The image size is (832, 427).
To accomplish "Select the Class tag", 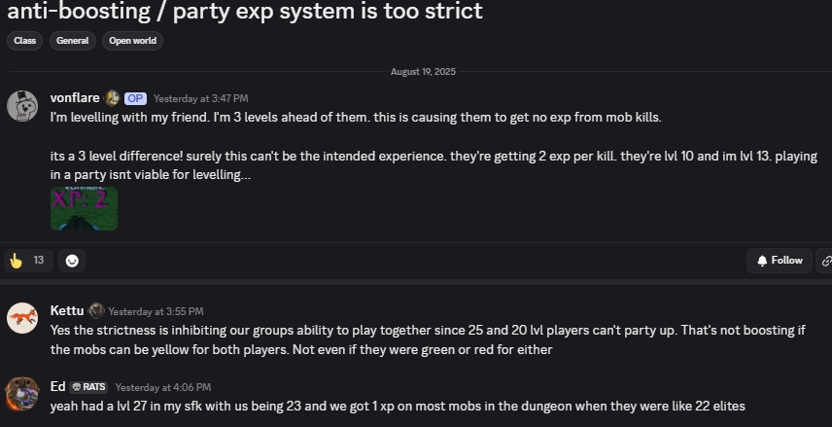I will tap(25, 41).
